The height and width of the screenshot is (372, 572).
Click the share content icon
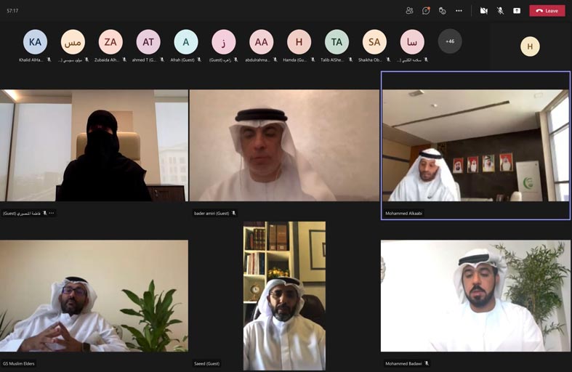coord(517,11)
